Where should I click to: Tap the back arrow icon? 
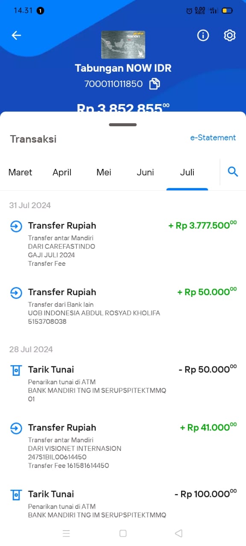16,35
